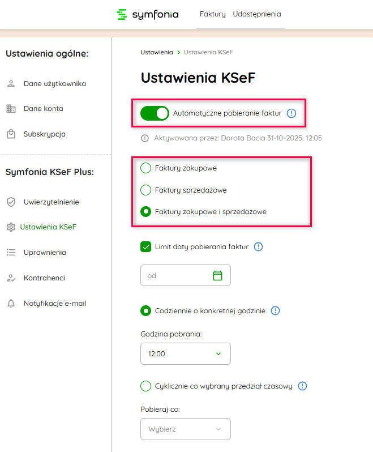Click the Uwierzytelnienie shield icon

click(11, 202)
